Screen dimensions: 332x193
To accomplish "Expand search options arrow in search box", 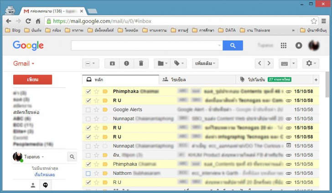I will pos(219,45).
